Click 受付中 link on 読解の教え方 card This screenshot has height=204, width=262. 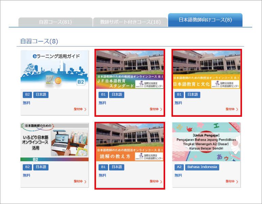156,182
